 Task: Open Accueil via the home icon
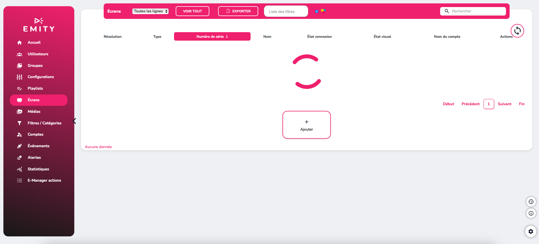pos(19,43)
